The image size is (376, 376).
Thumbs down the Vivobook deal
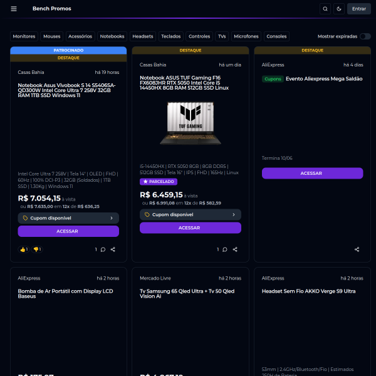[37, 249]
